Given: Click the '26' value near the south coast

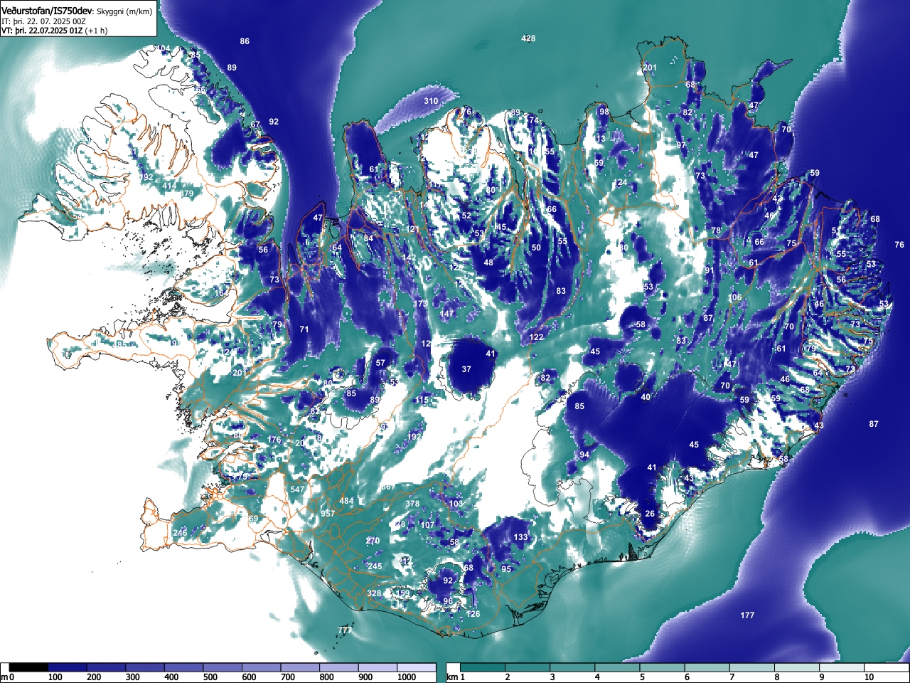Looking at the screenshot, I should click(x=650, y=514).
